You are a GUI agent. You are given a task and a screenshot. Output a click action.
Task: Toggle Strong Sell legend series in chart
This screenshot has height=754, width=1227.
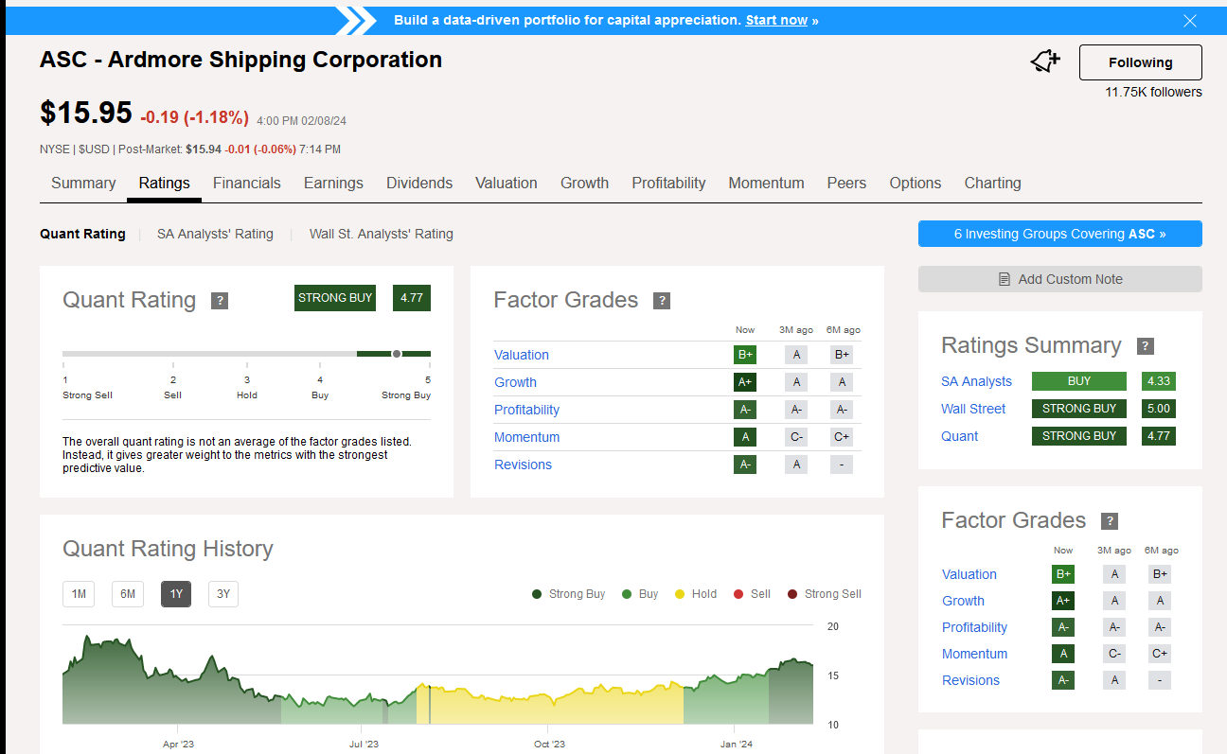point(824,594)
